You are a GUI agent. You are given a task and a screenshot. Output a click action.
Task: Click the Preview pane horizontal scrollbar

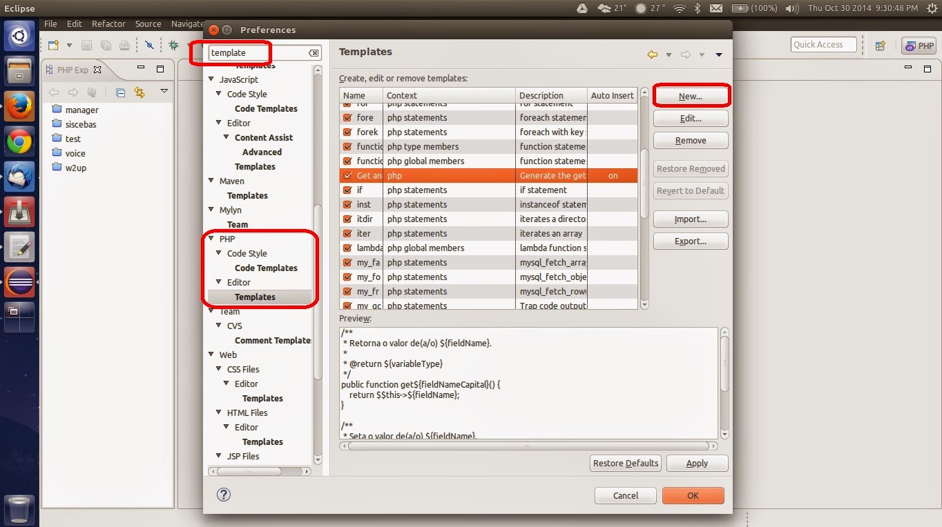[528, 446]
